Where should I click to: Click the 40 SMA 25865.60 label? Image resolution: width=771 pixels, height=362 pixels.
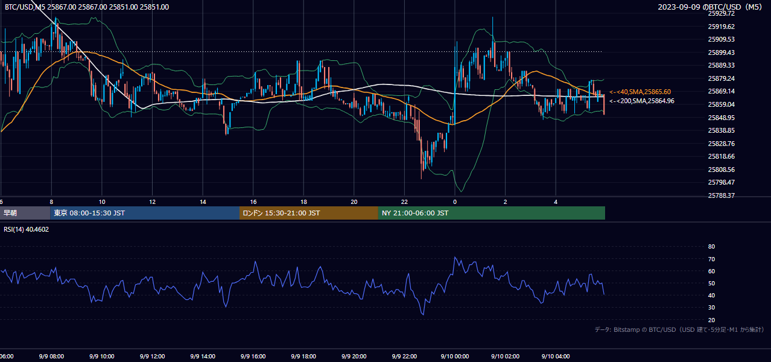pos(640,92)
